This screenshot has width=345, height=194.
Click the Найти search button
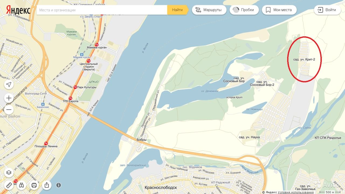pyautogui.click(x=177, y=10)
